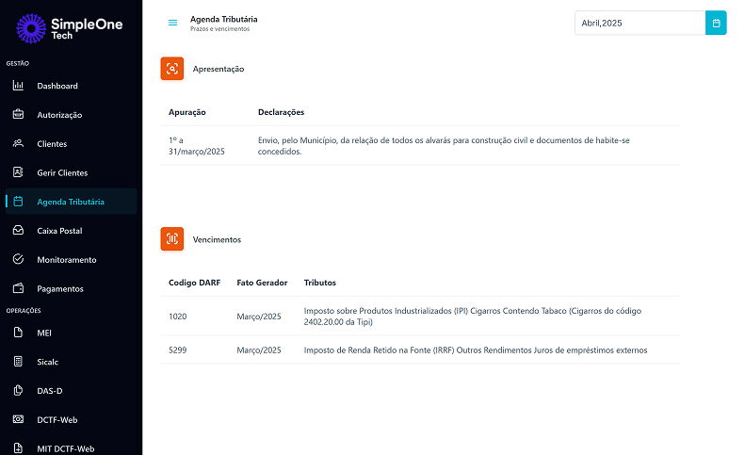Click the Monitoramento check-circle icon

click(18, 260)
